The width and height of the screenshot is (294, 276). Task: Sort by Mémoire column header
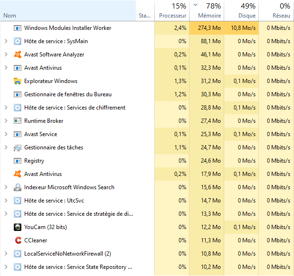tap(207, 10)
